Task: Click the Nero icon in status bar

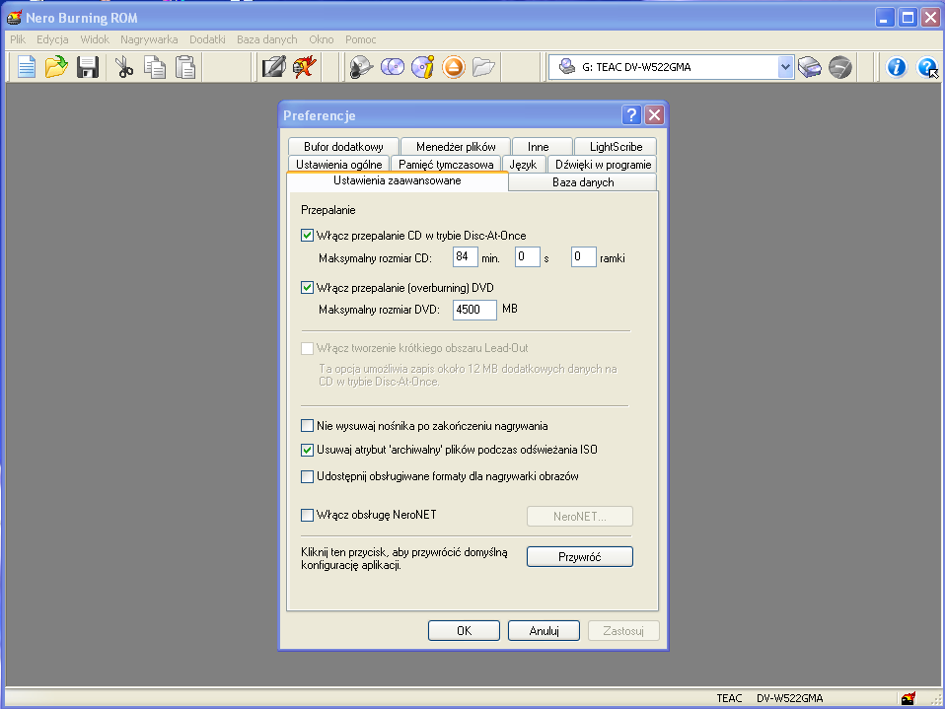Action: tap(909, 698)
